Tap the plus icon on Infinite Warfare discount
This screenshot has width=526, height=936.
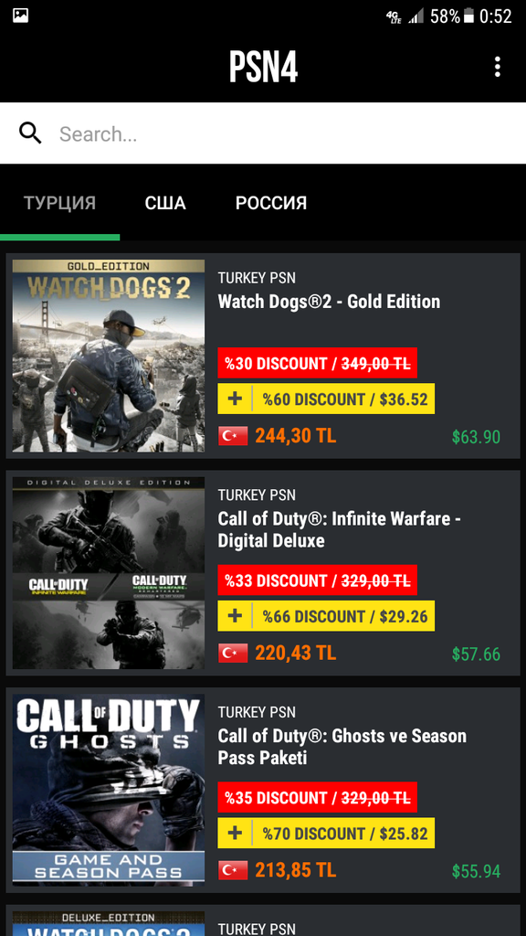(x=235, y=616)
